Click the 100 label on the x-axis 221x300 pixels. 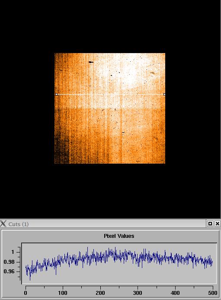coord(63,293)
